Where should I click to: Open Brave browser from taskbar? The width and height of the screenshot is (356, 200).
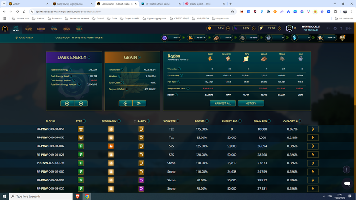click(x=78, y=196)
